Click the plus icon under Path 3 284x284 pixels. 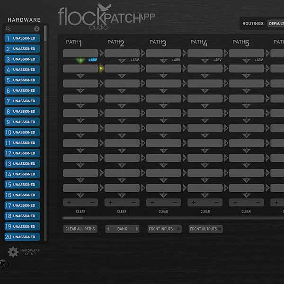pos(152,203)
